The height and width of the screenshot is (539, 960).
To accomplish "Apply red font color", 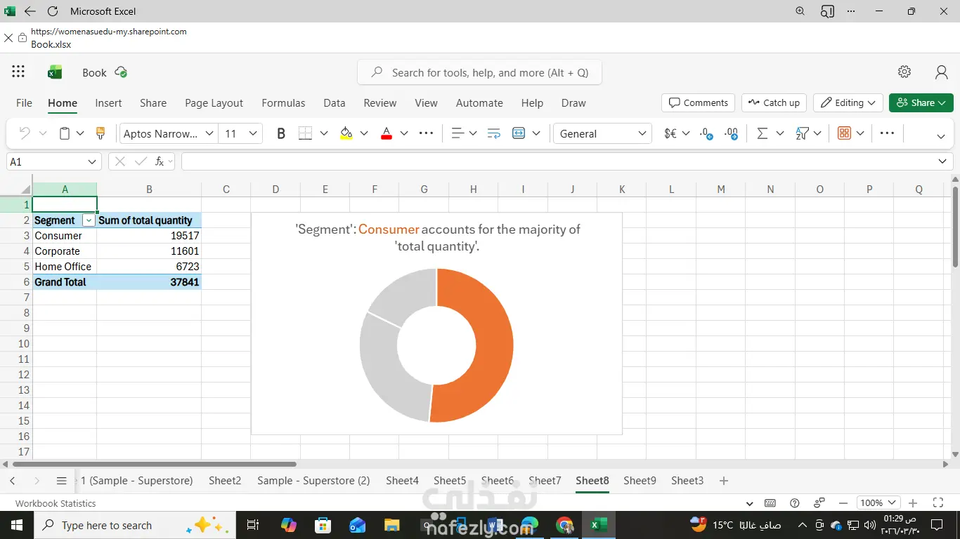I will point(386,133).
